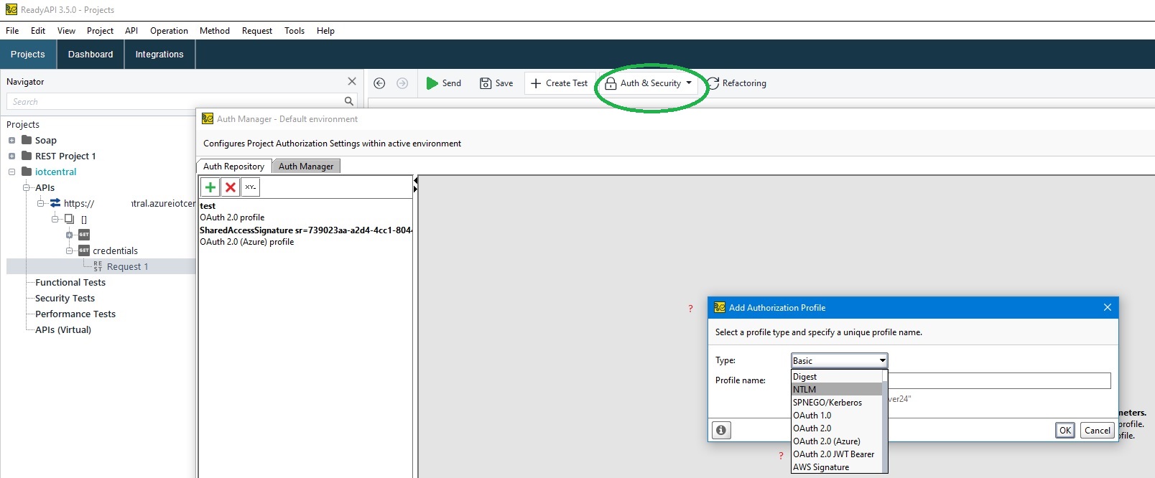This screenshot has width=1155, height=478.
Task: Open the Request menu
Action: [257, 31]
